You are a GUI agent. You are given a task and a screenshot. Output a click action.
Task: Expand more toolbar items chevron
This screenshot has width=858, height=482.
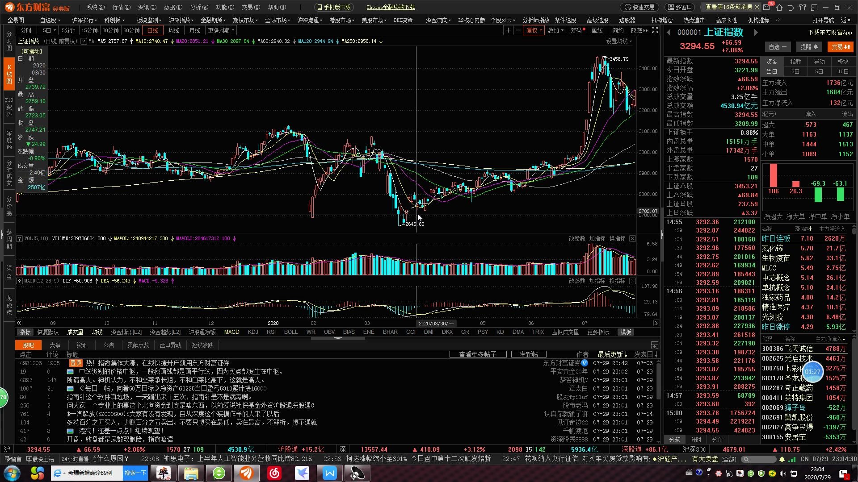778,20
